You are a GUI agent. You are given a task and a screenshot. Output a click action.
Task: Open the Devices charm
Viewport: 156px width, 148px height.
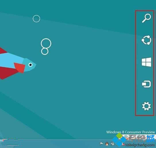click(x=146, y=84)
